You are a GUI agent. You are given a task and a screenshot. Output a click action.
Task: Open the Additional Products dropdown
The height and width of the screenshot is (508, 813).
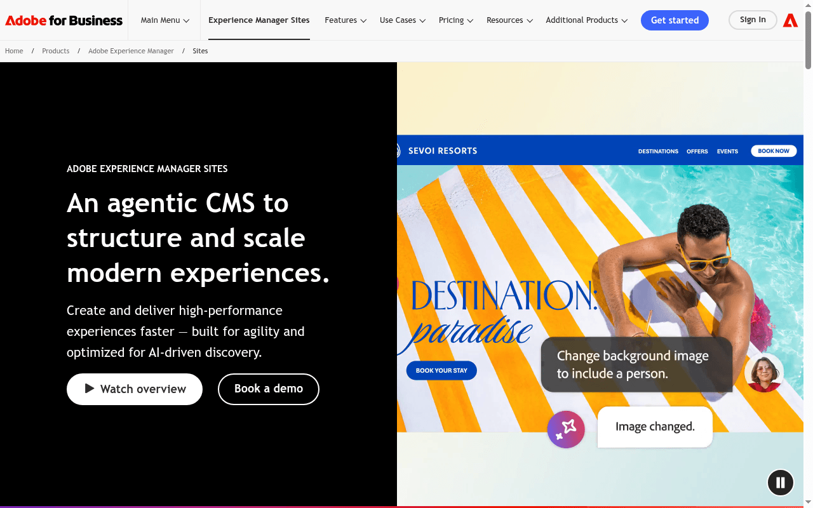[587, 20]
